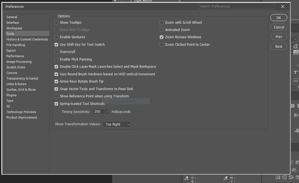Disable Zoom Resizes Windows
The width and height of the screenshot is (299, 183).
(x=161, y=37)
